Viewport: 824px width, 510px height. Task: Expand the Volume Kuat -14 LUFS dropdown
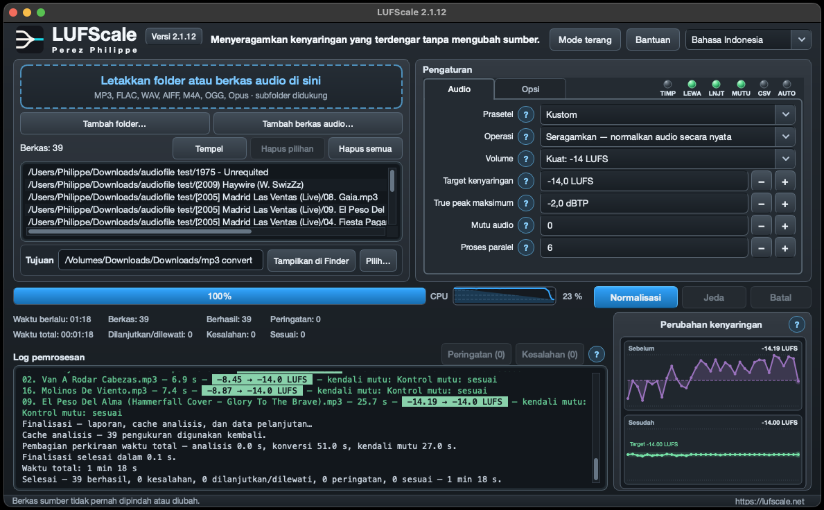click(667, 159)
